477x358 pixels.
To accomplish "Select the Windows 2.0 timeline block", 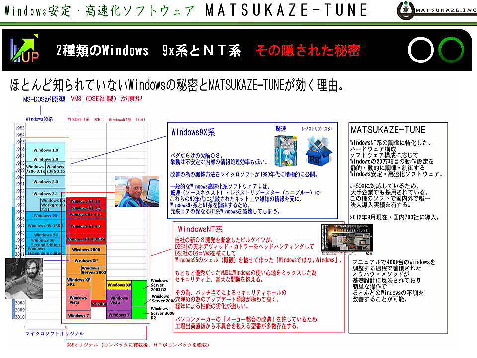I will pyautogui.click(x=46, y=159).
